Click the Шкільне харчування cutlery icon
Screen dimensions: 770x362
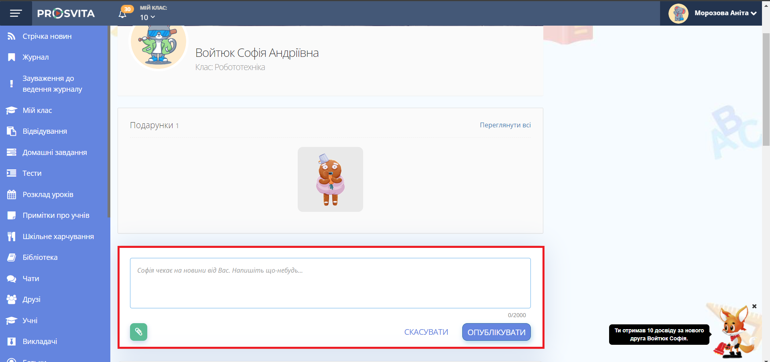click(x=12, y=237)
